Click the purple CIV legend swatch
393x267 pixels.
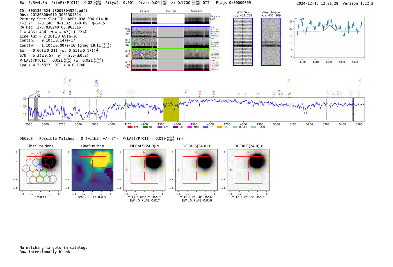(x=160, y=127)
